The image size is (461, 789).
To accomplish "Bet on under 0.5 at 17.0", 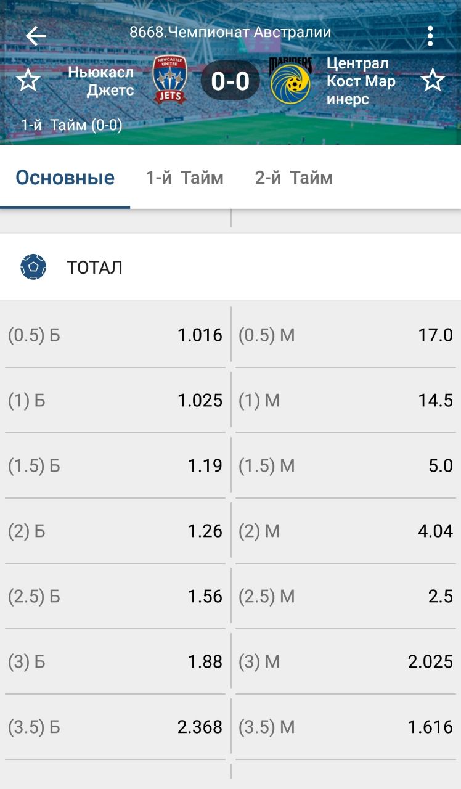I will pos(346,335).
